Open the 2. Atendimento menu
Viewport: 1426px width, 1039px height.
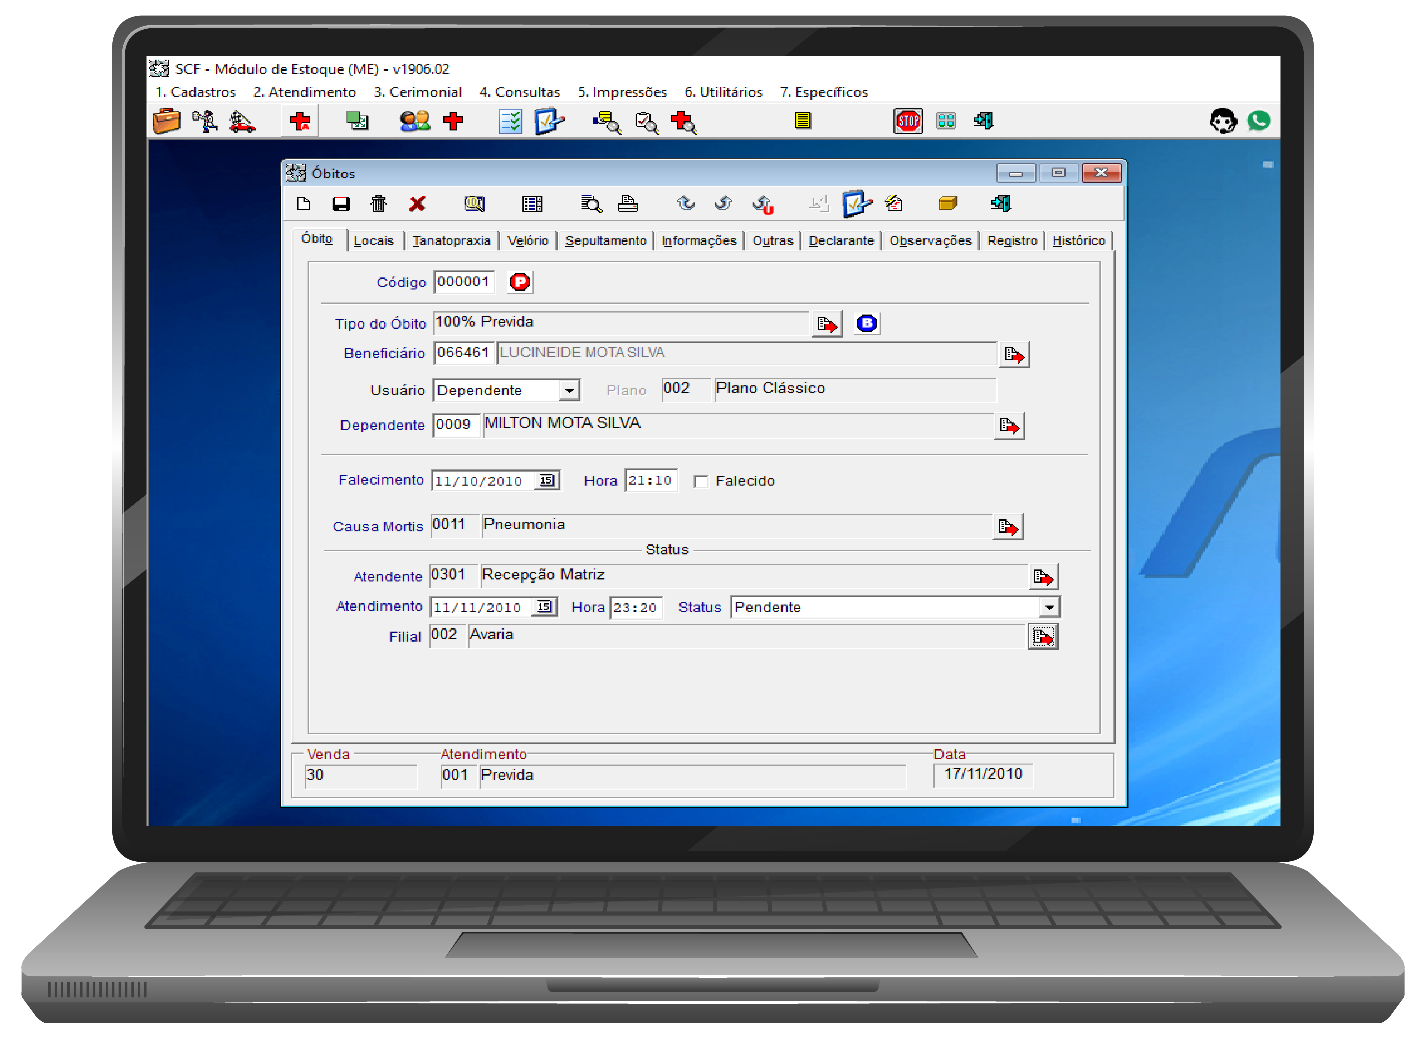[x=305, y=92]
